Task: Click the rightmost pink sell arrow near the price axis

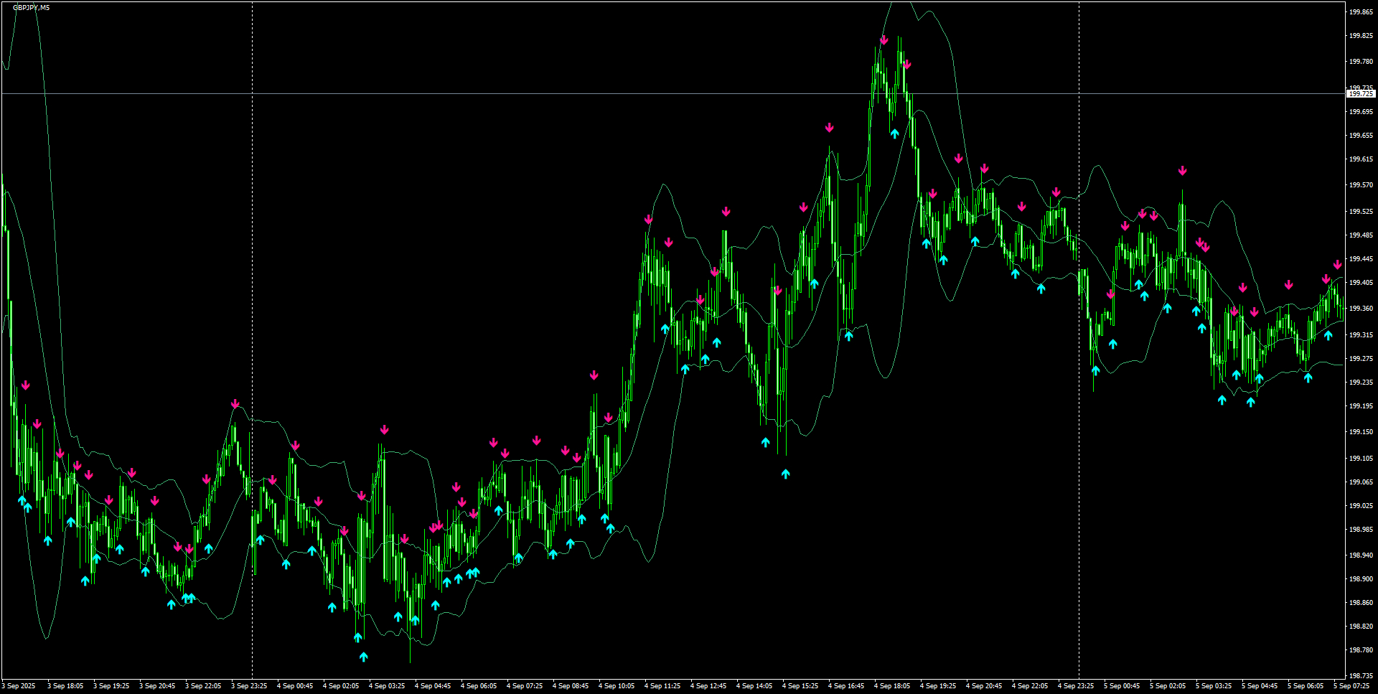Action: (1336, 264)
